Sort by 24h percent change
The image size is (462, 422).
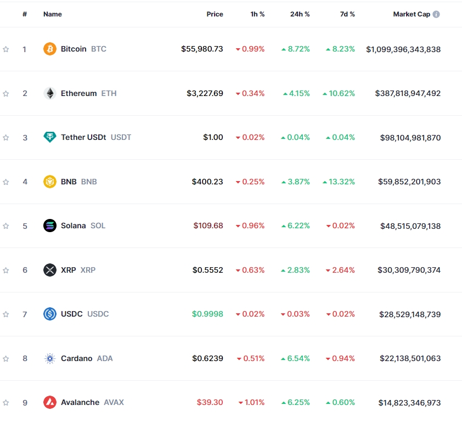300,14
